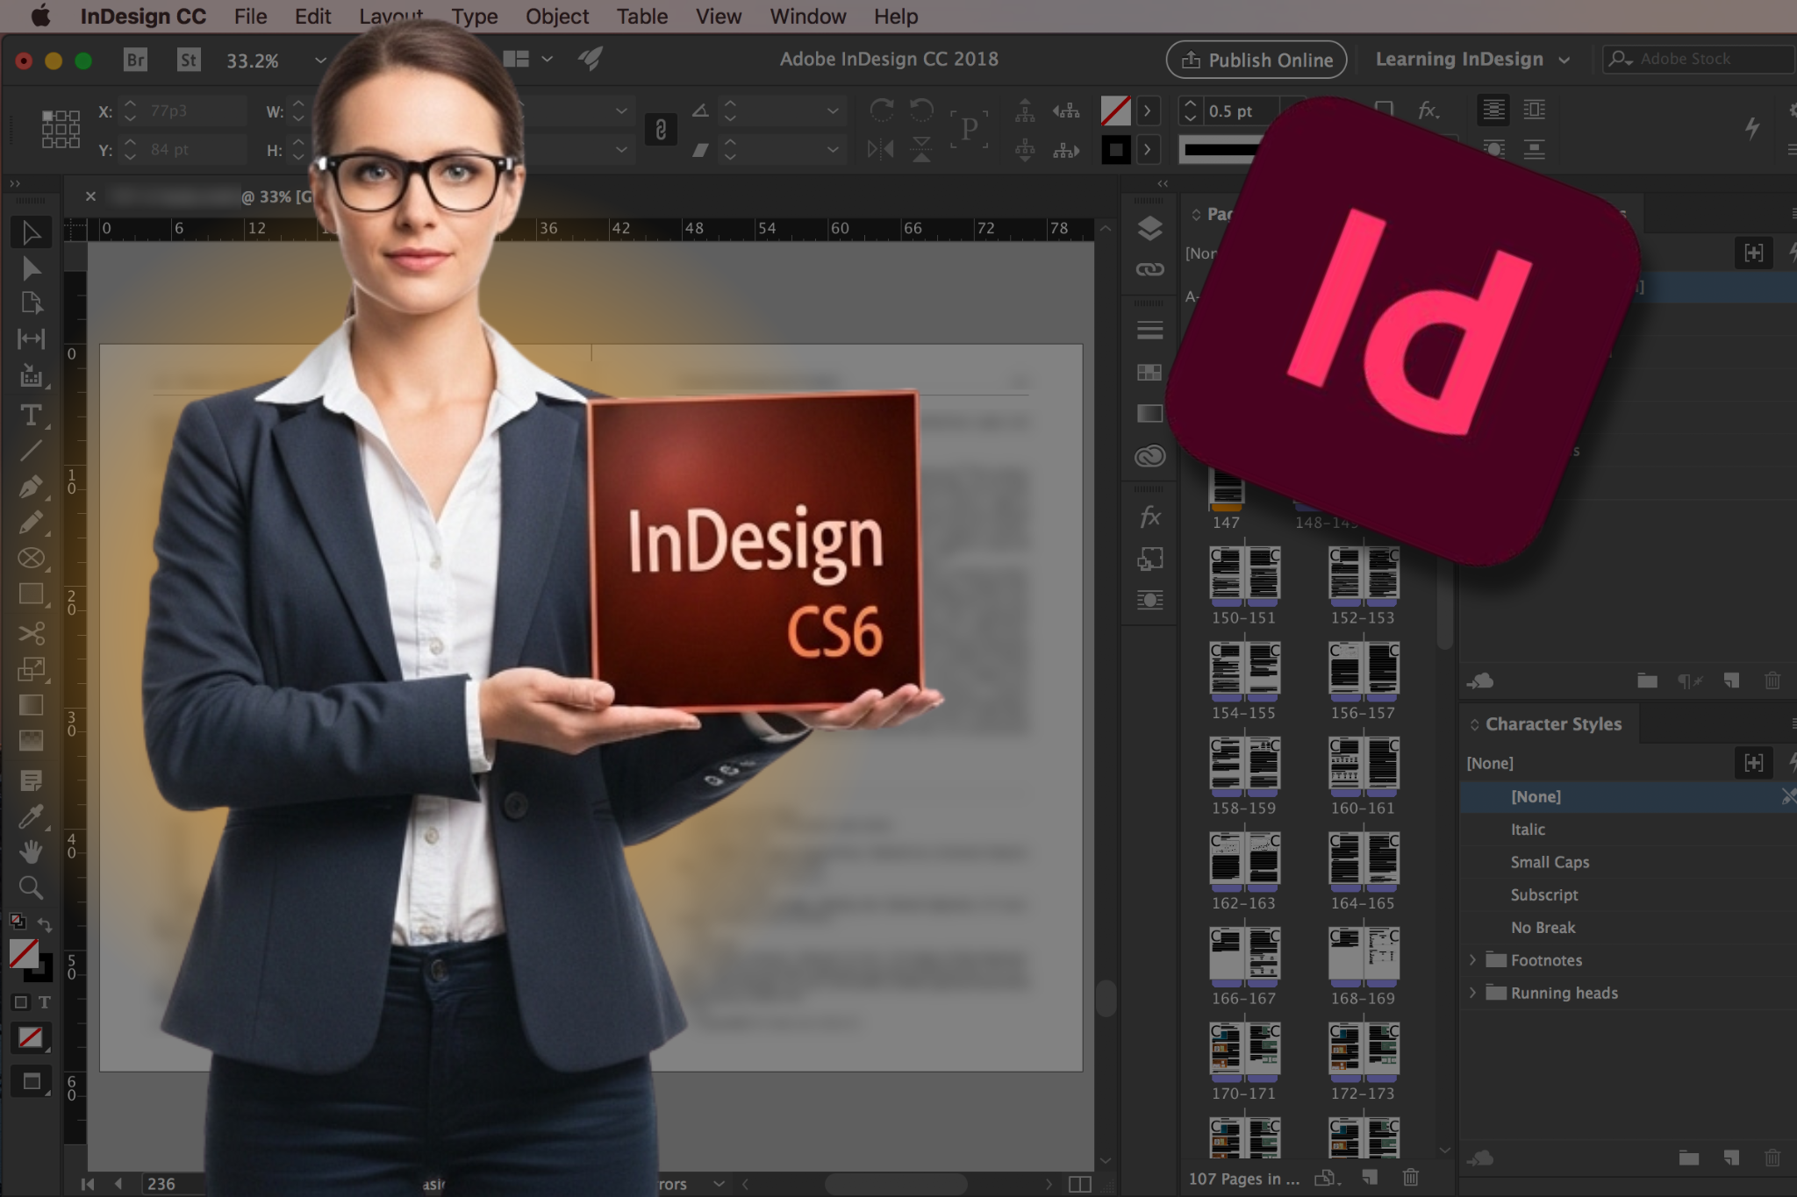Select the Gradient Swatch tool
1797x1197 pixels.
click(x=31, y=705)
